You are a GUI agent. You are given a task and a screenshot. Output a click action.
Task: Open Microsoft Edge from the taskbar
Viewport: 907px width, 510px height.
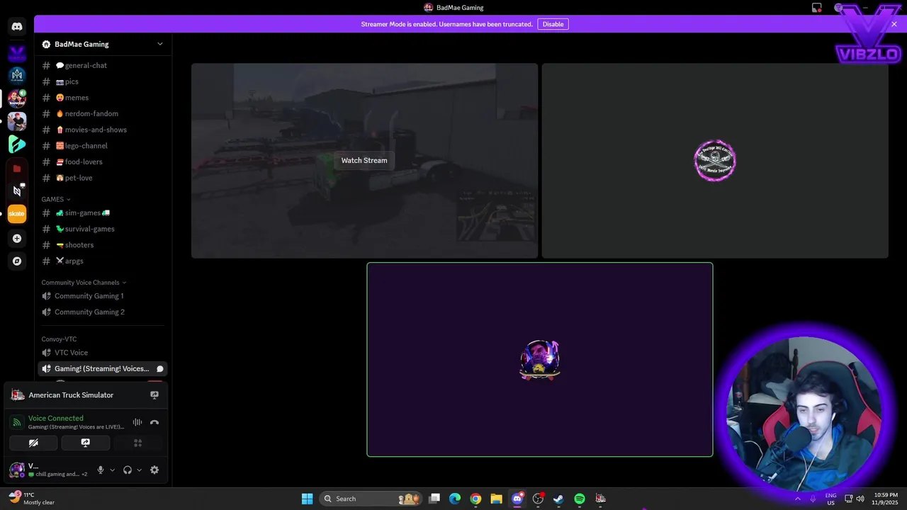(x=455, y=499)
